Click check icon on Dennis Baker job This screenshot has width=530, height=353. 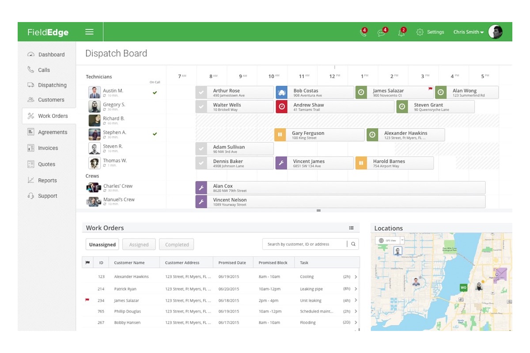[201, 163]
